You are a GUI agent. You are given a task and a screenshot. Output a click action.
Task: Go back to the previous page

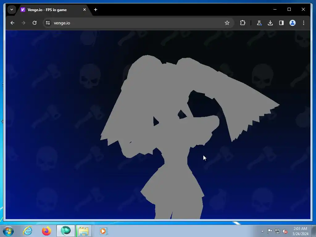tap(12, 23)
